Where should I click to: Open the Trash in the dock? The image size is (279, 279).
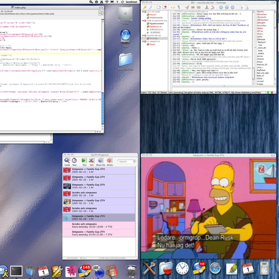pos(131,271)
